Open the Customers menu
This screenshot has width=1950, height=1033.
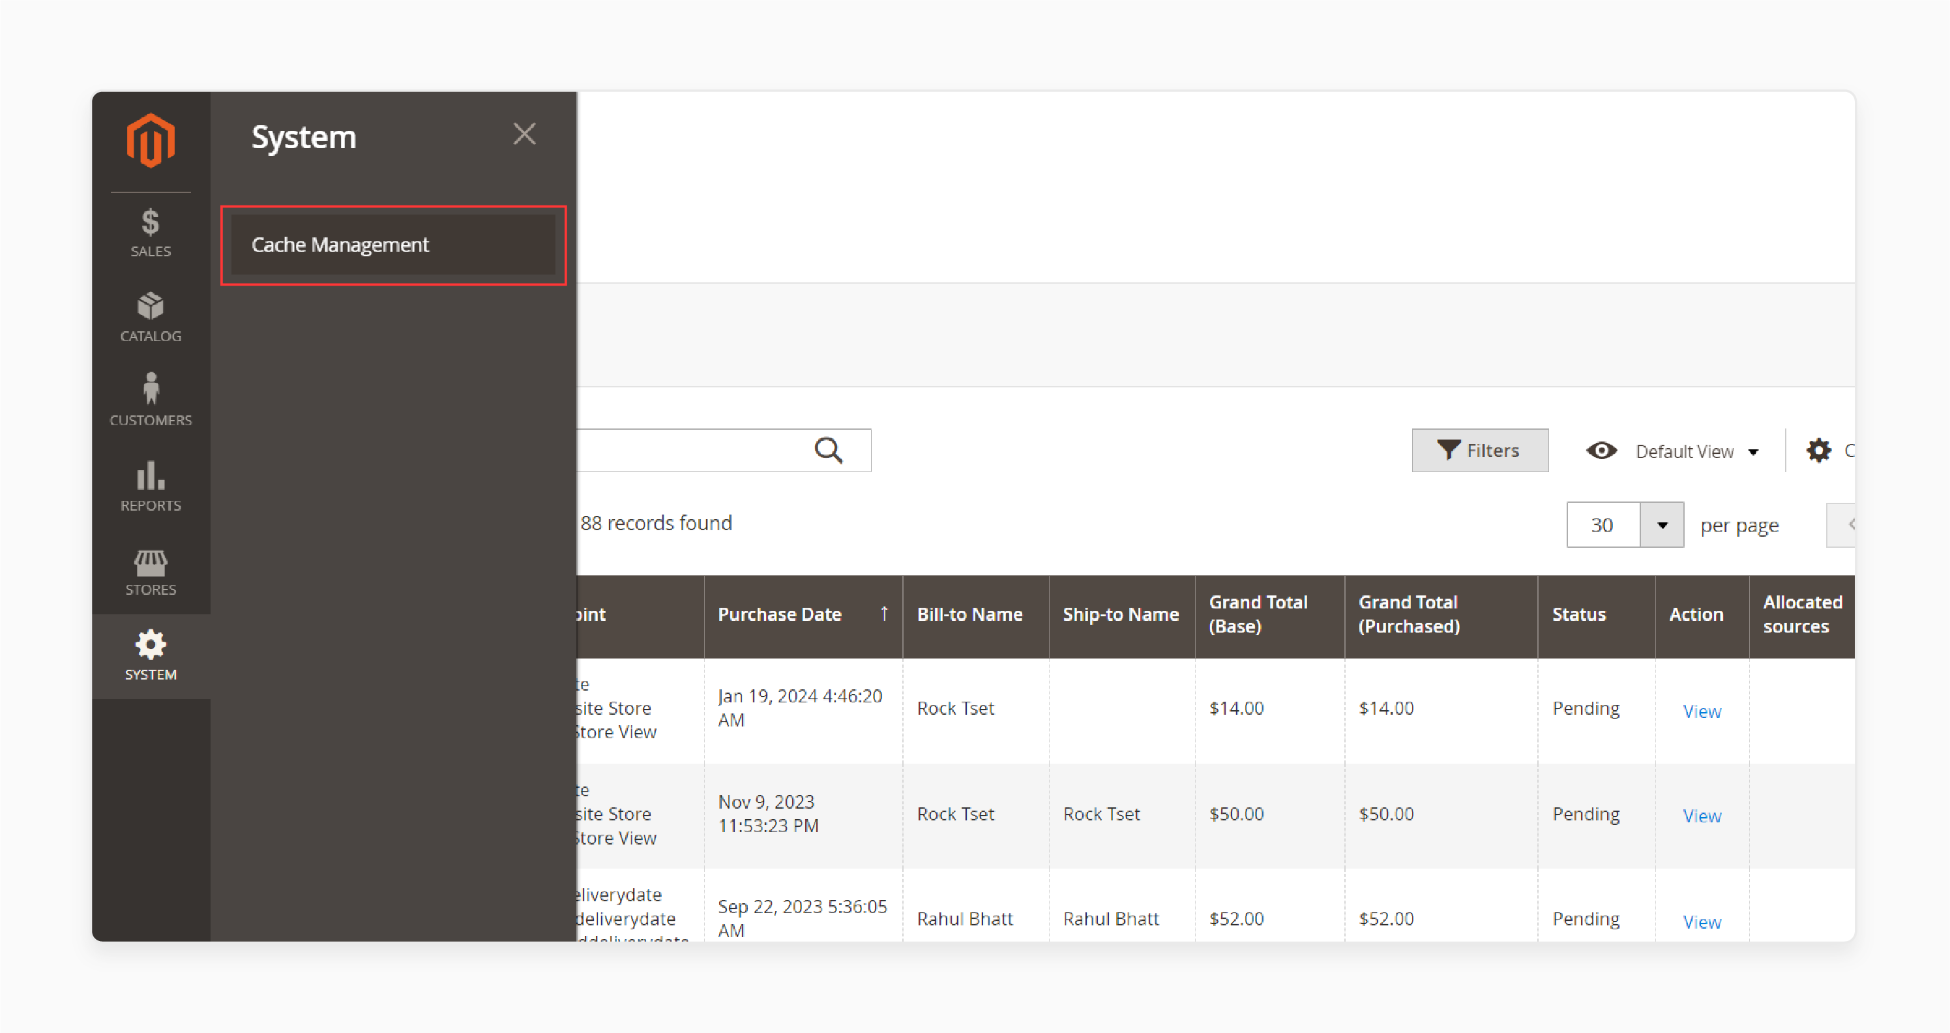(151, 400)
